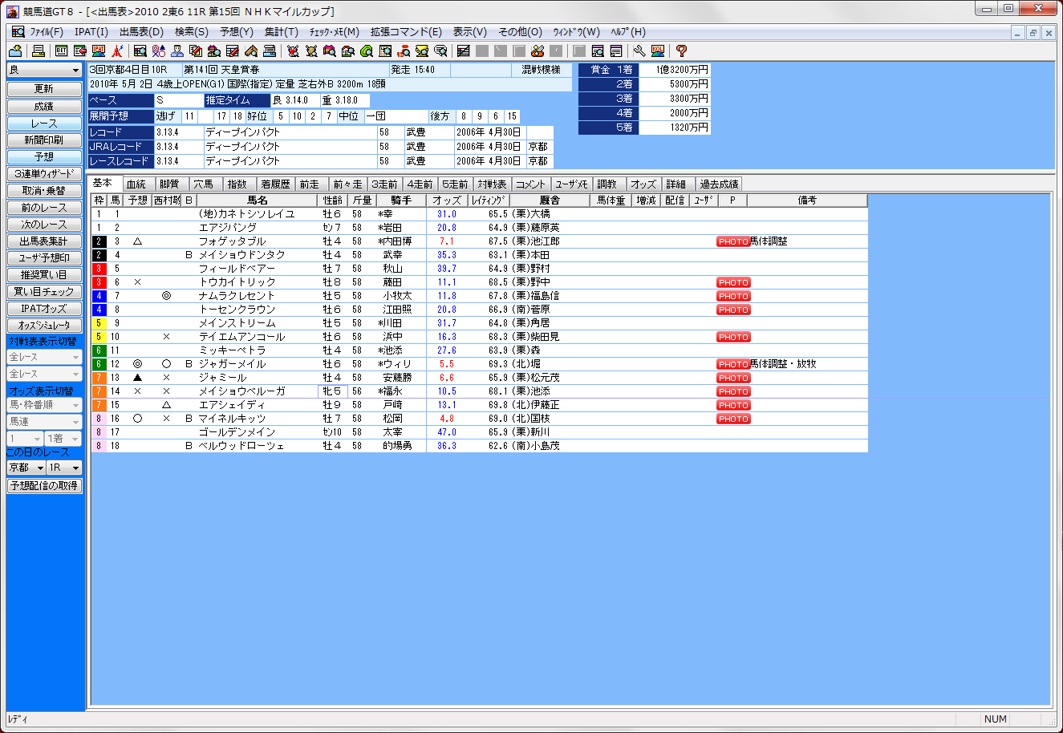Click the trophy search toolbar icon
The image size is (1063, 733).
[x=423, y=51]
